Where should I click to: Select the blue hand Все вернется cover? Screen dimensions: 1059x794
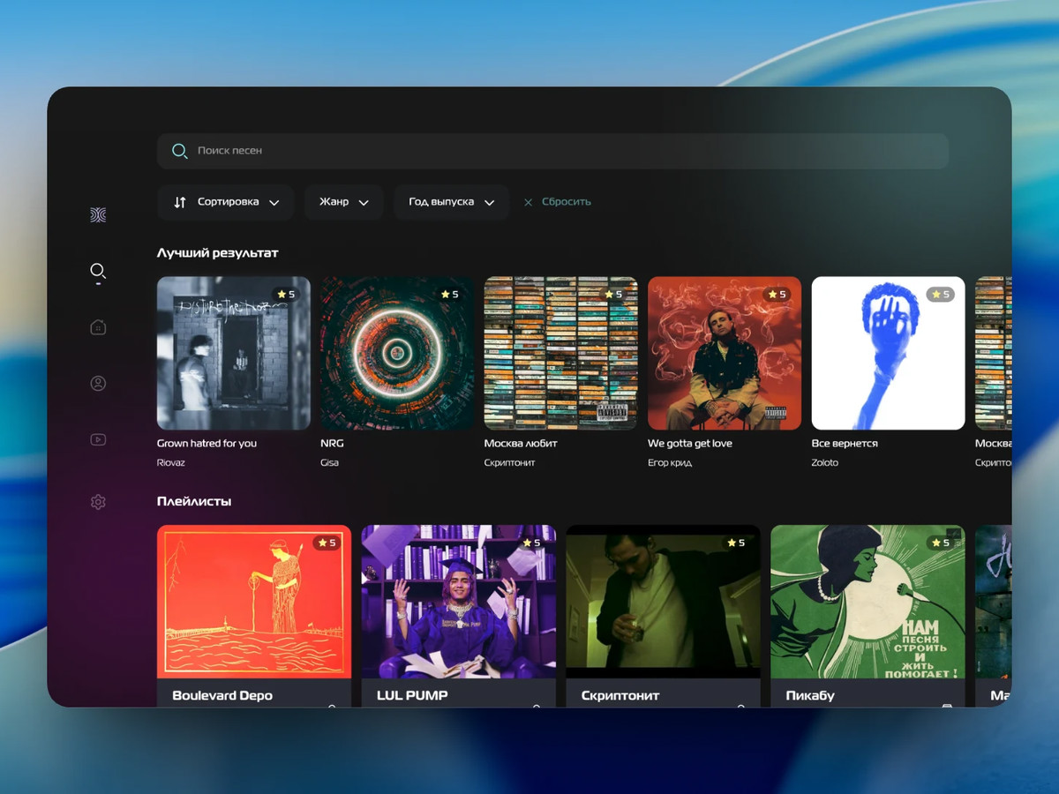[889, 353]
